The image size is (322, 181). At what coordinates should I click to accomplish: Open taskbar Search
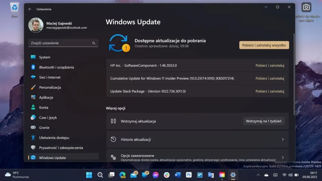coord(100,175)
